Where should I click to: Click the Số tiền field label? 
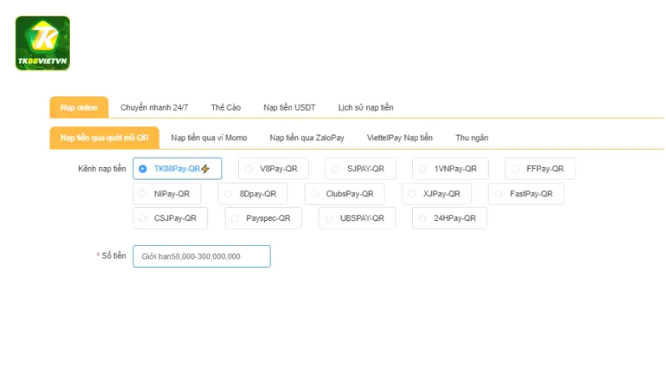113,256
